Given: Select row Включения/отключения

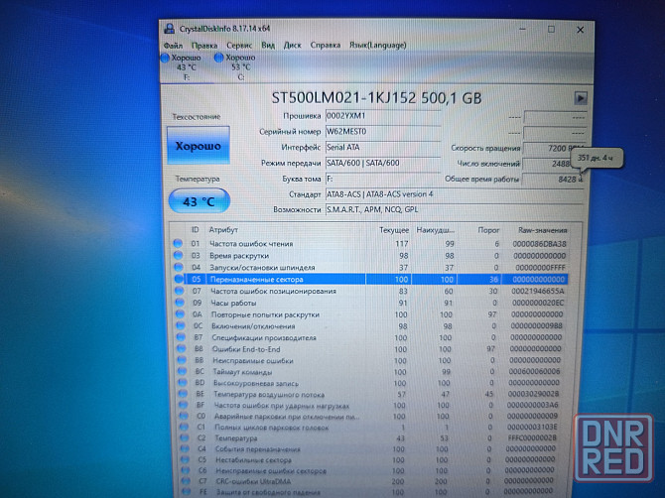Looking at the screenshot, I should tap(370, 326).
